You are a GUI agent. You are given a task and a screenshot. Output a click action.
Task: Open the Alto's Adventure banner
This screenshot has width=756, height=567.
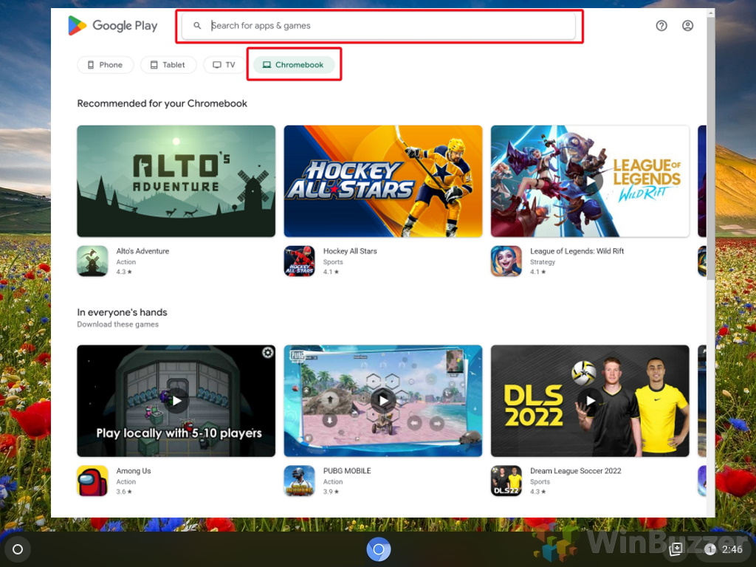pos(176,181)
